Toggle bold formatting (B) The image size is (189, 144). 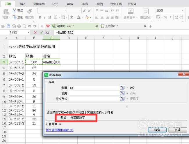point(40,17)
